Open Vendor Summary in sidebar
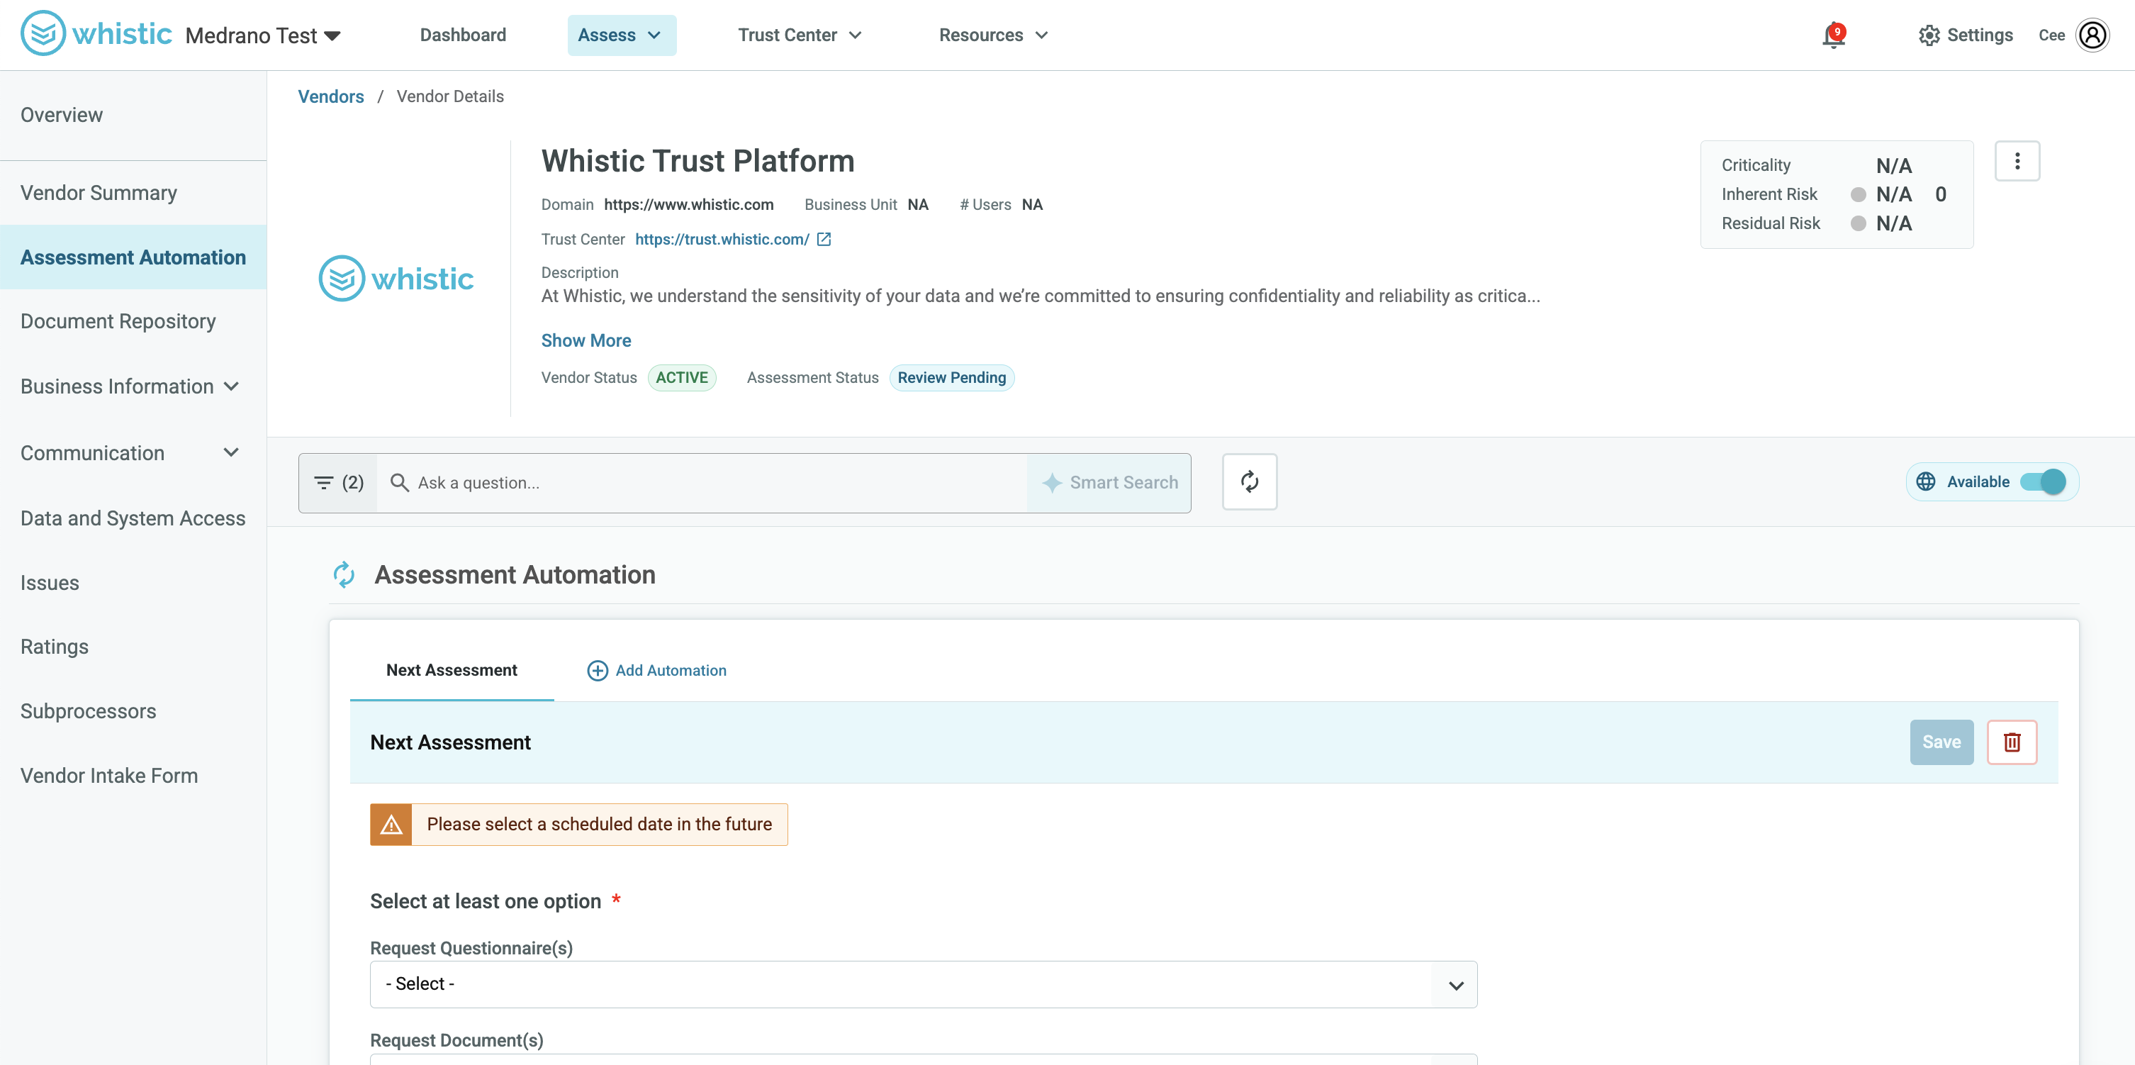2135x1065 pixels. pos(99,193)
